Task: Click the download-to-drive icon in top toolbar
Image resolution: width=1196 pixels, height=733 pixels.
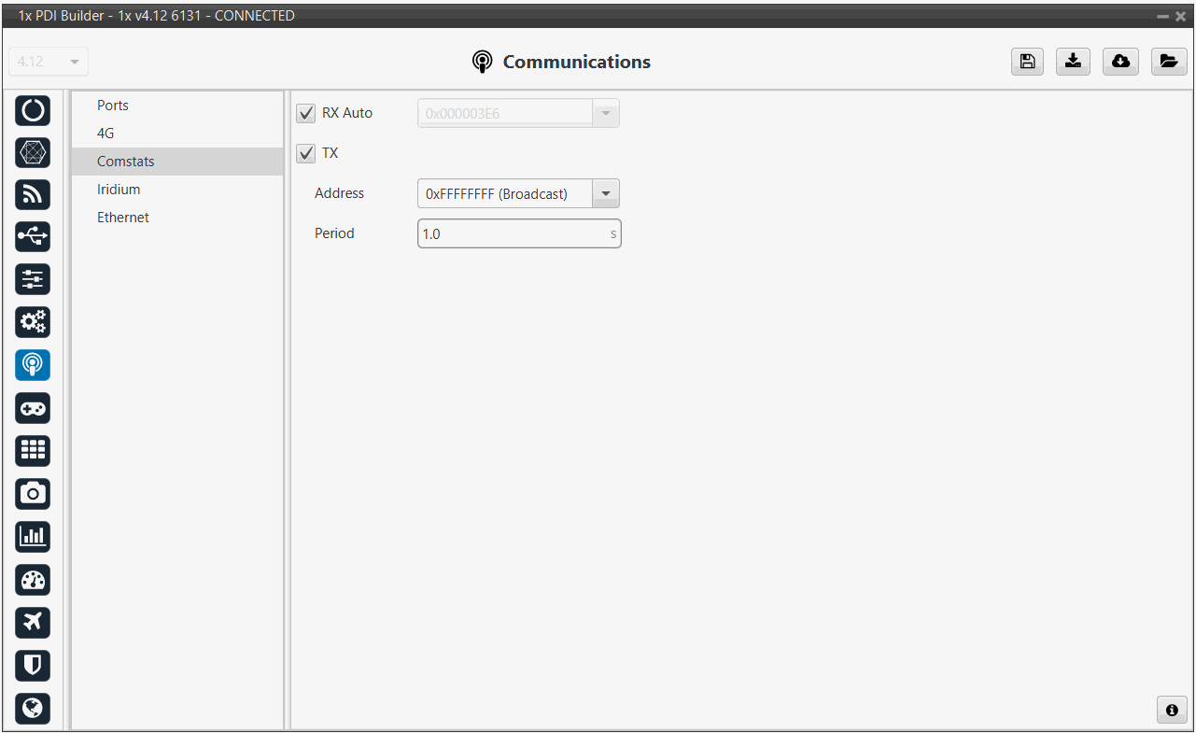Action: point(1074,62)
